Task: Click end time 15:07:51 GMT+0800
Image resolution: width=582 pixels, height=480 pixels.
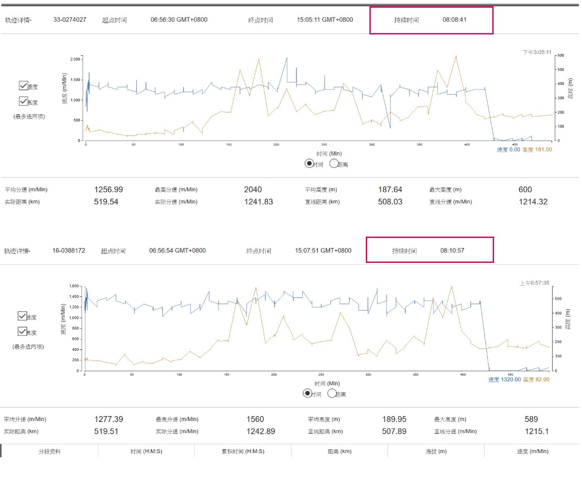Action: click(x=323, y=250)
